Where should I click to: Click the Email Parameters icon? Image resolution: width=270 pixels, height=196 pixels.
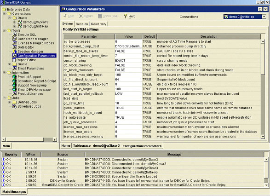(15, 68)
